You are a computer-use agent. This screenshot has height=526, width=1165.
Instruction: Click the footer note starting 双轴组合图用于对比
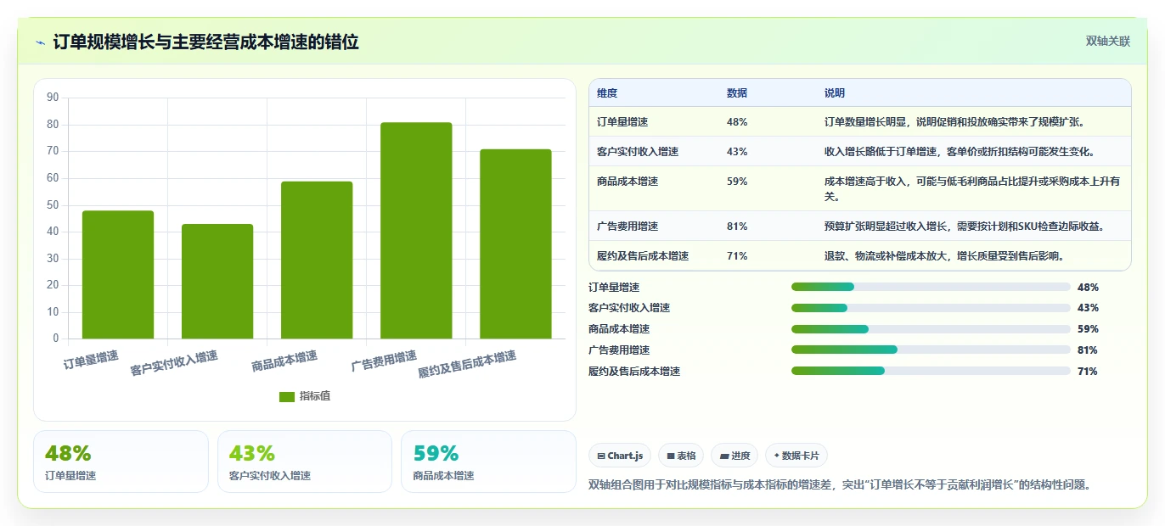coord(839,485)
